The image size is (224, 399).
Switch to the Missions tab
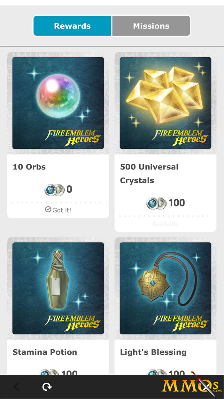tap(151, 26)
